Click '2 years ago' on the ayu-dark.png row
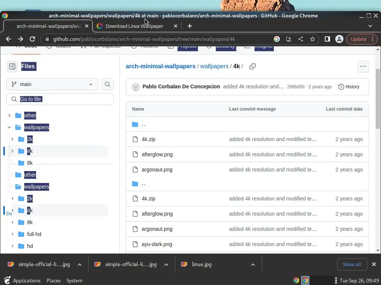 tap(349, 244)
